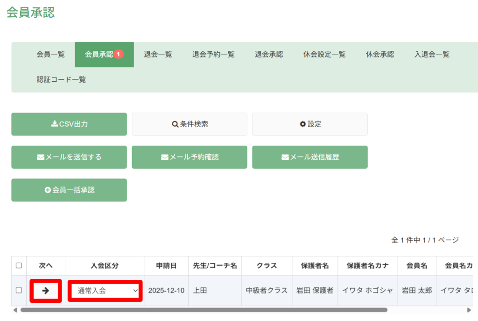
Task: Open メール送信履歴 envelope button
Action: tap(310, 157)
